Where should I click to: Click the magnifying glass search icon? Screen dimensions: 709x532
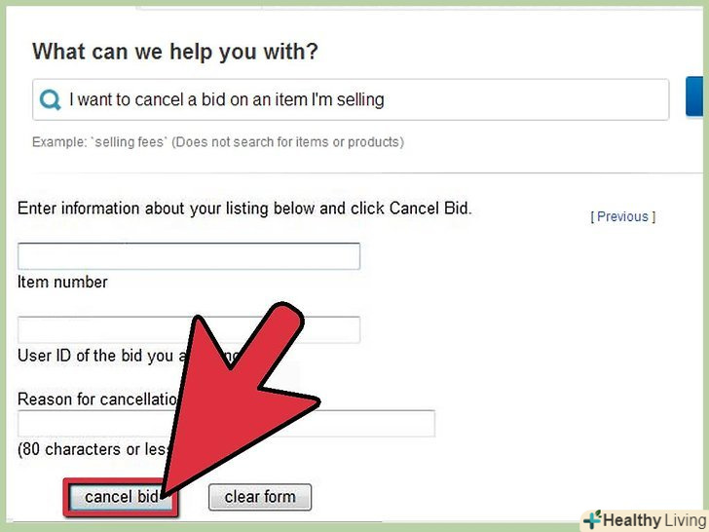coord(49,99)
